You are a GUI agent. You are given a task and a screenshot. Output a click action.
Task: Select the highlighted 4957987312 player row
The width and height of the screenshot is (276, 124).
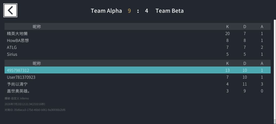click(137, 70)
